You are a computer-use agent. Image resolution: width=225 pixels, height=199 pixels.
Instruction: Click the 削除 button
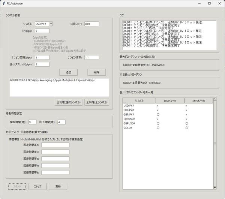point(97,72)
